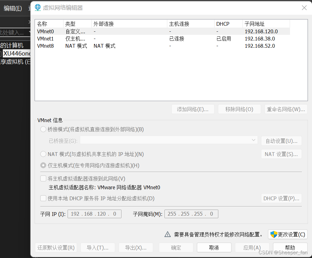Click the 取消 button
312x258 pixels.
click(x=214, y=247)
